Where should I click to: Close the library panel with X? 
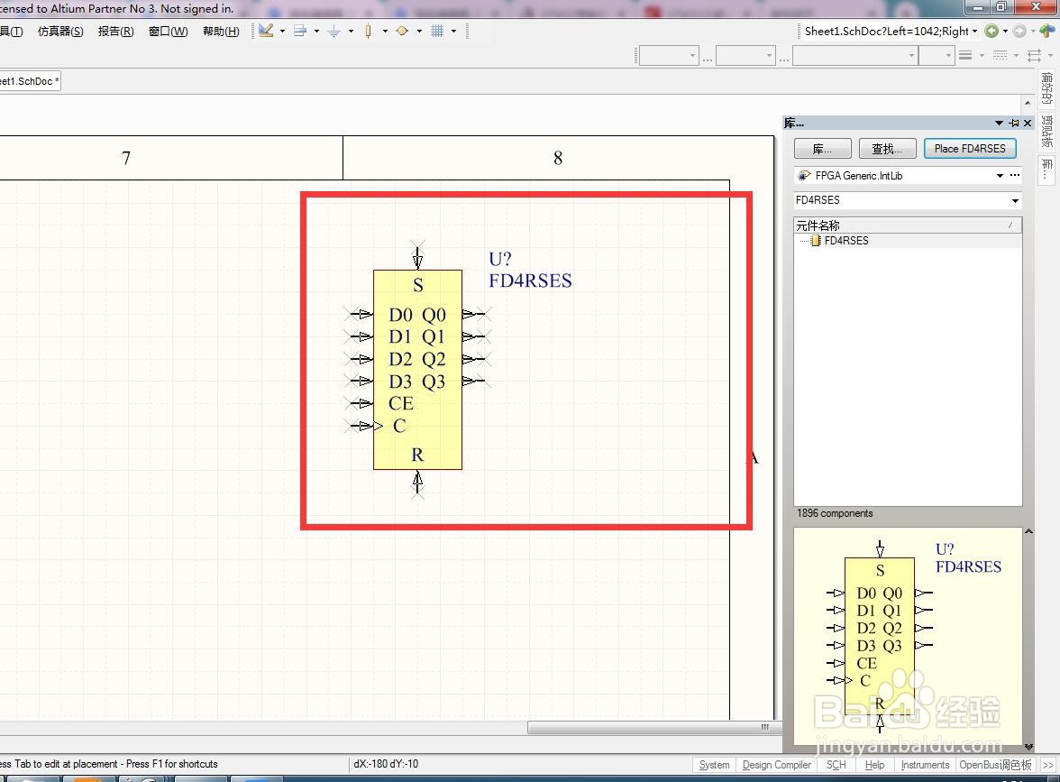pyautogui.click(x=1028, y=123)
